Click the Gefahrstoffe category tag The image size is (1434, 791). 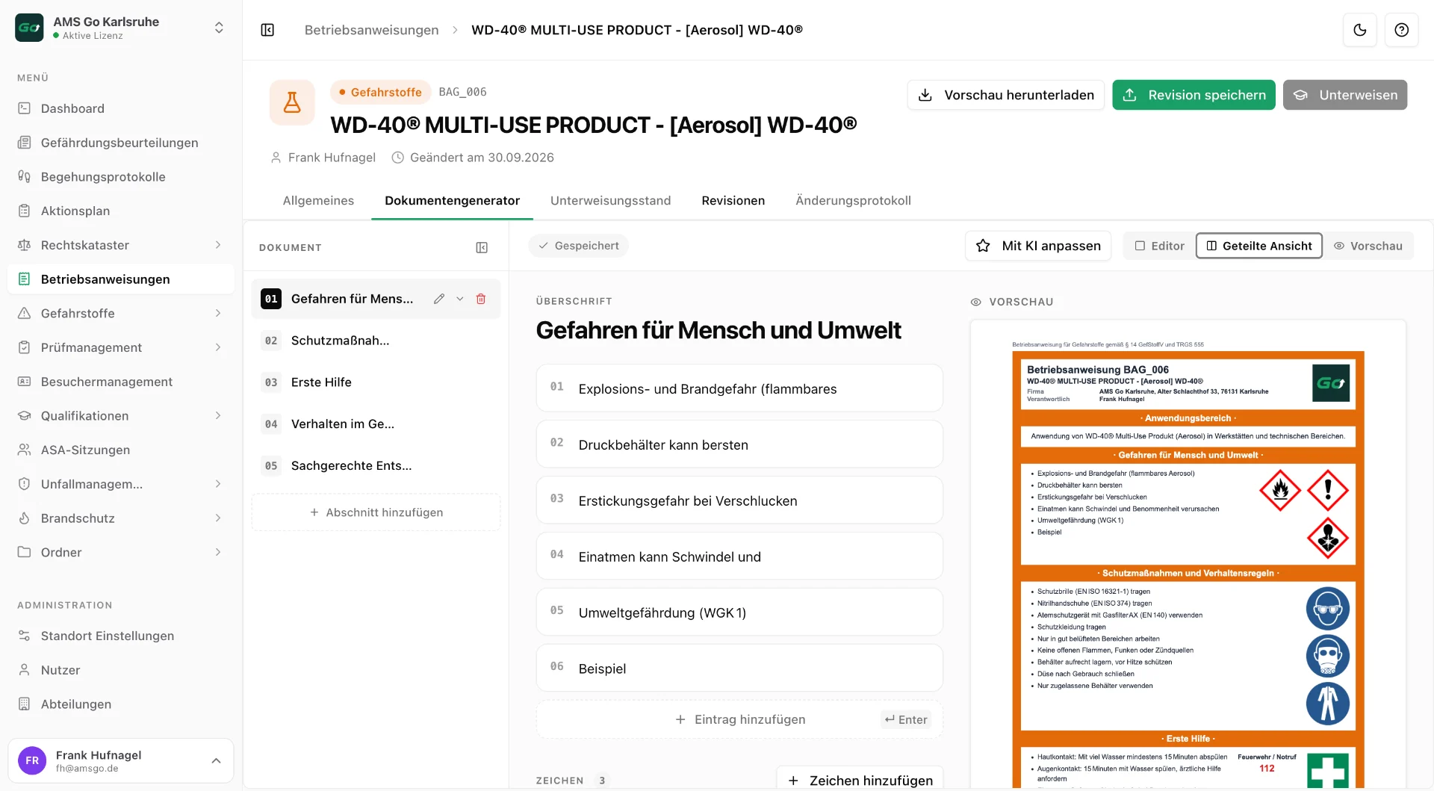(380, 92)
